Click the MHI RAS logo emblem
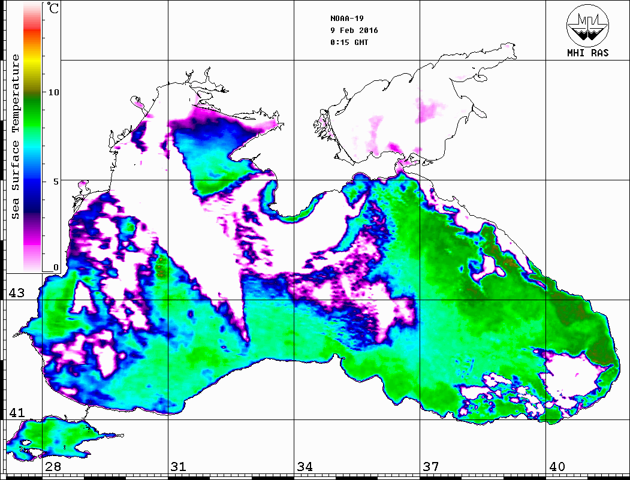This screenshot has height=480, width=630. 588,25
